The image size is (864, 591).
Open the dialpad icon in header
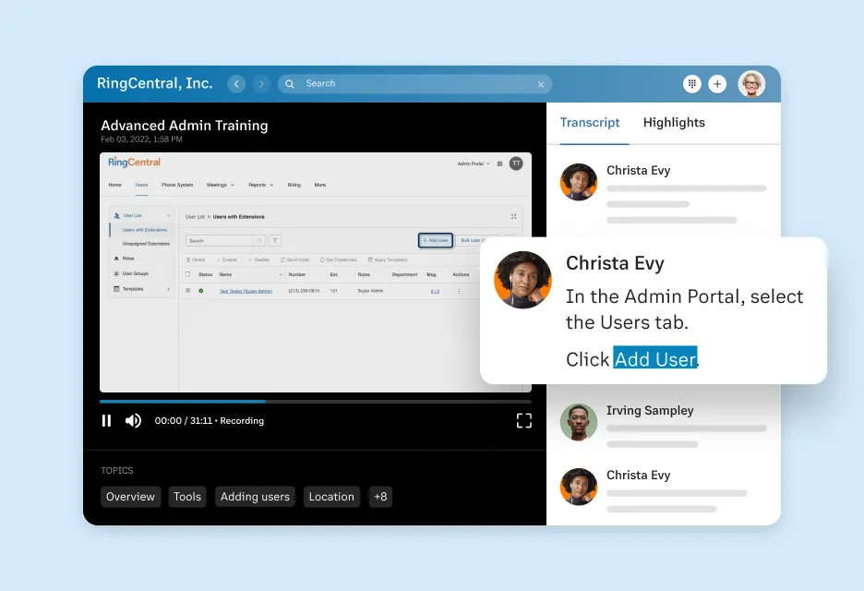[x=691, y=84]
